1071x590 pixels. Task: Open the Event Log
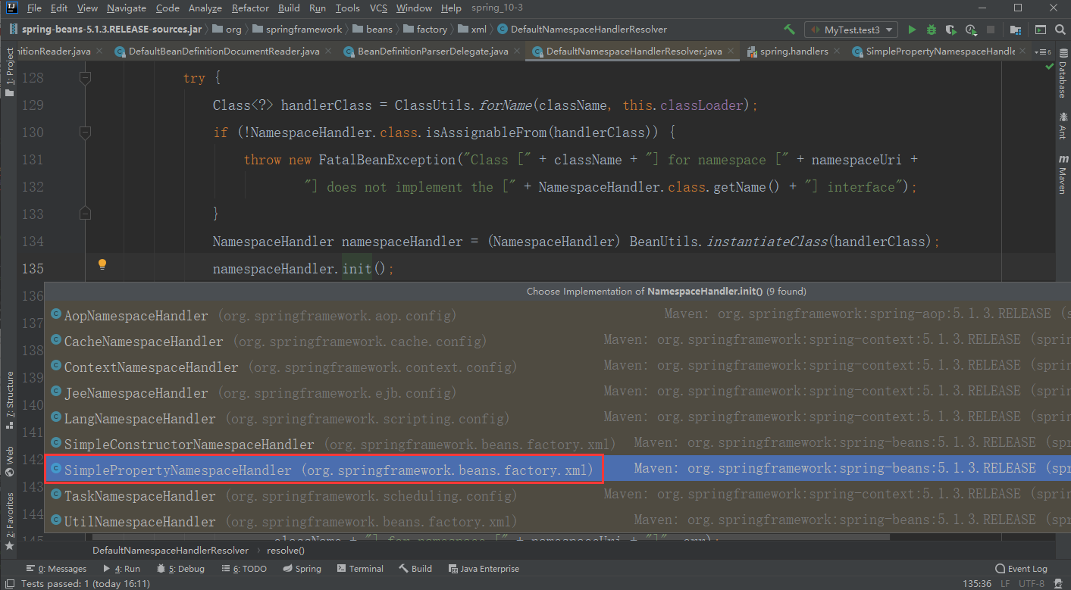click(1021, 569)
